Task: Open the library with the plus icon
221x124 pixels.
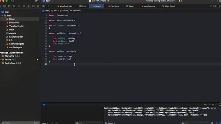Action: [x=212, y=1]
